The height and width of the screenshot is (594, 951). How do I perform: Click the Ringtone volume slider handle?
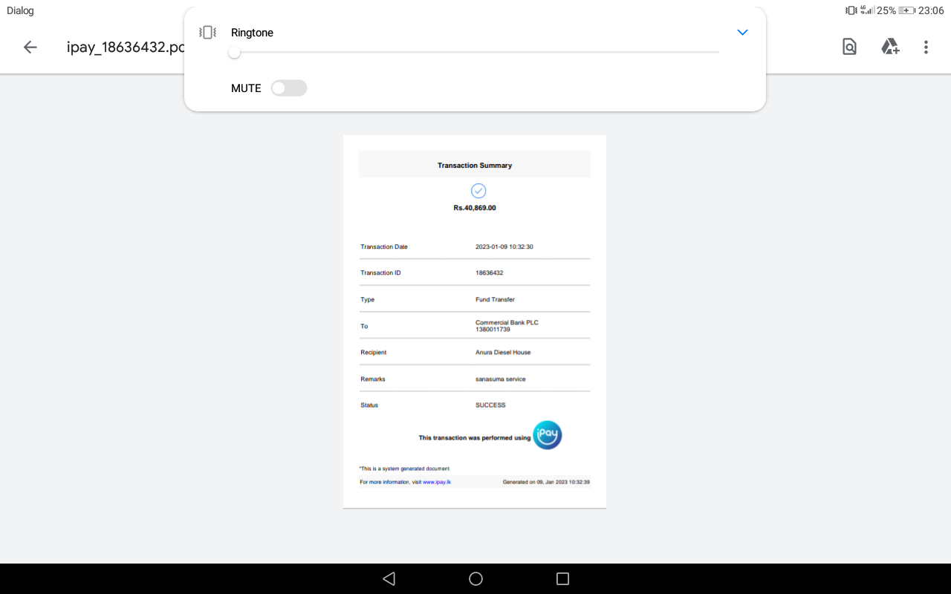click(x=234, y=53)
